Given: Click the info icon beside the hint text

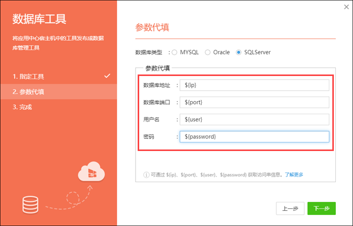Looking at the screenshot, I should click(146, 175).
